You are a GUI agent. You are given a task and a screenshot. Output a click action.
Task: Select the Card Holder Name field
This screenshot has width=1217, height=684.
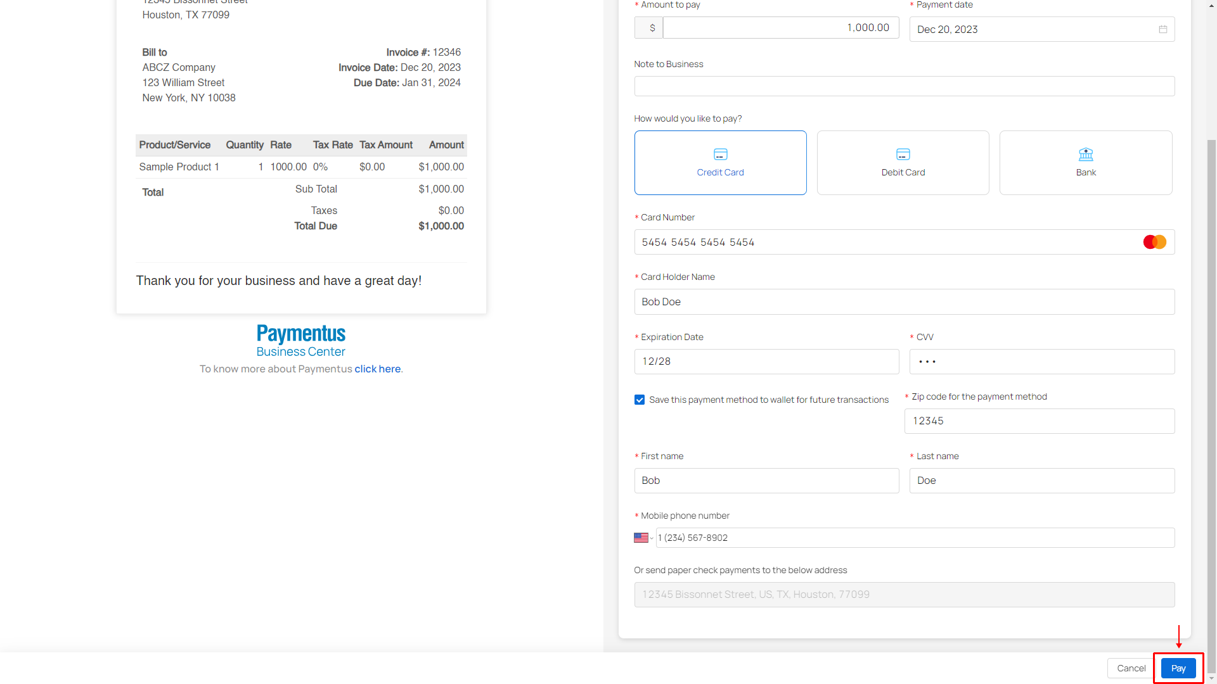coord(904,301)
